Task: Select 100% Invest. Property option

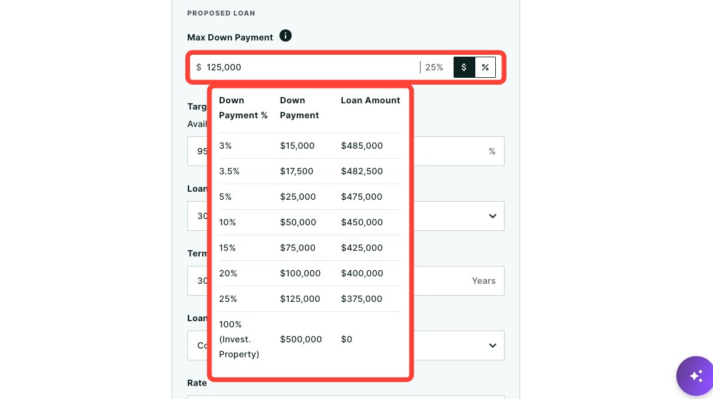Action: click(x=310, y=339)
